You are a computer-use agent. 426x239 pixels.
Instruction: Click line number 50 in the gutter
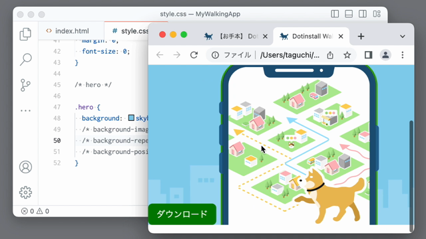tap(57, 140)
